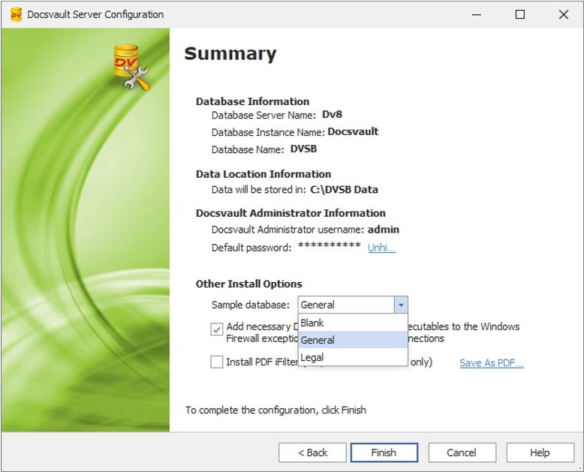Viewport: 584px width, 472px height.
Task: Click the Other Install Options heading
Action: point(248,284)
